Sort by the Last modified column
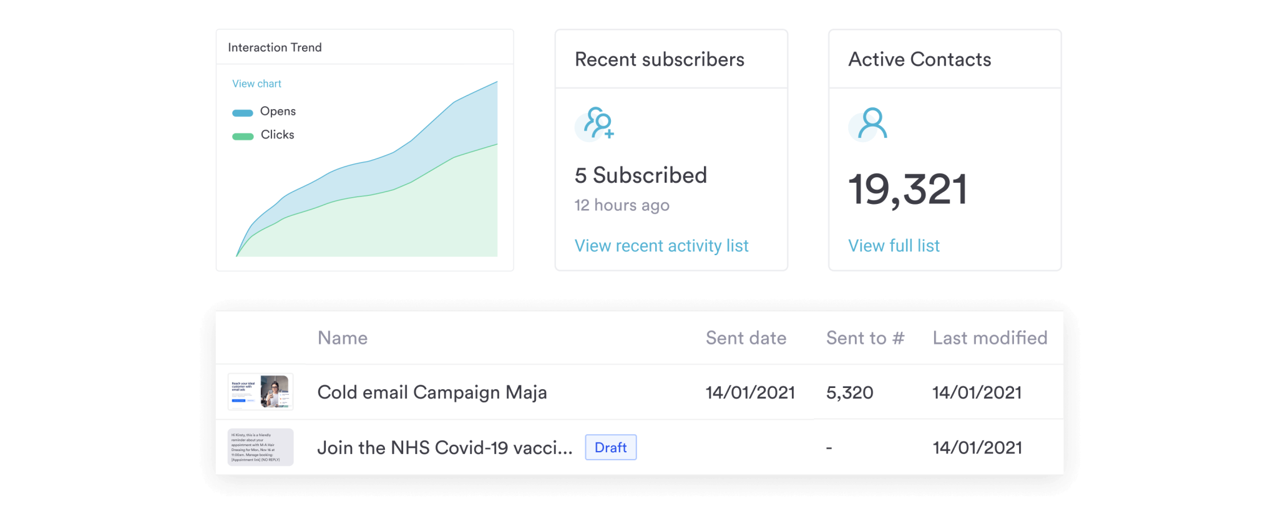Screen dimensions: 1278x509 click(990, 338)
